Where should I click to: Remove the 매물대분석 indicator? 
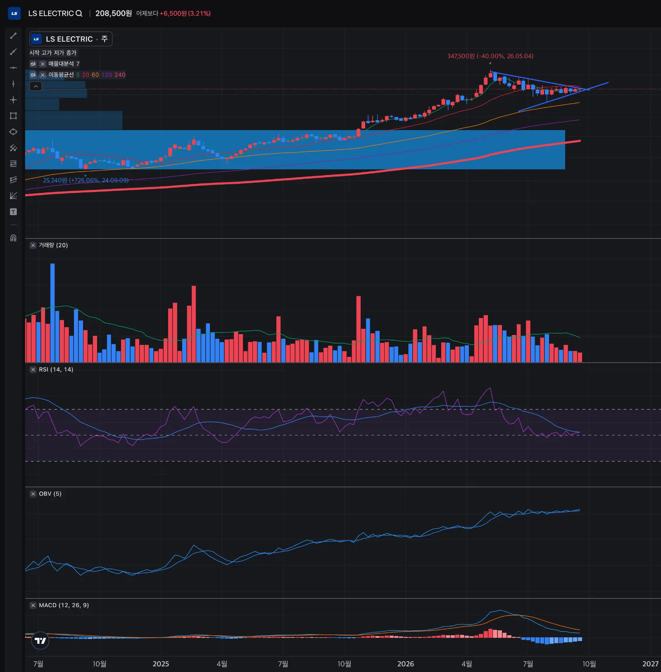pyautogui.click(x=43, y=64)
